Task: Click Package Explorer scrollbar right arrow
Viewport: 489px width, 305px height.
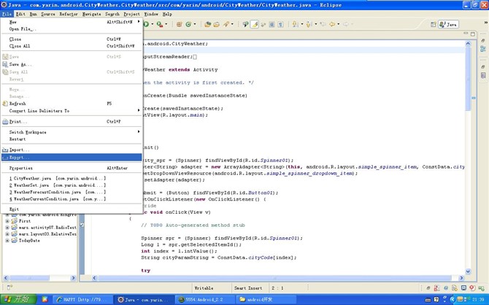Action: [73, 278]
